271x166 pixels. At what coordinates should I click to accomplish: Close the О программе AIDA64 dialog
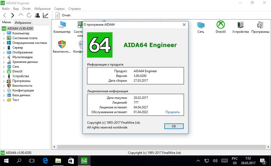coord(184,25)
